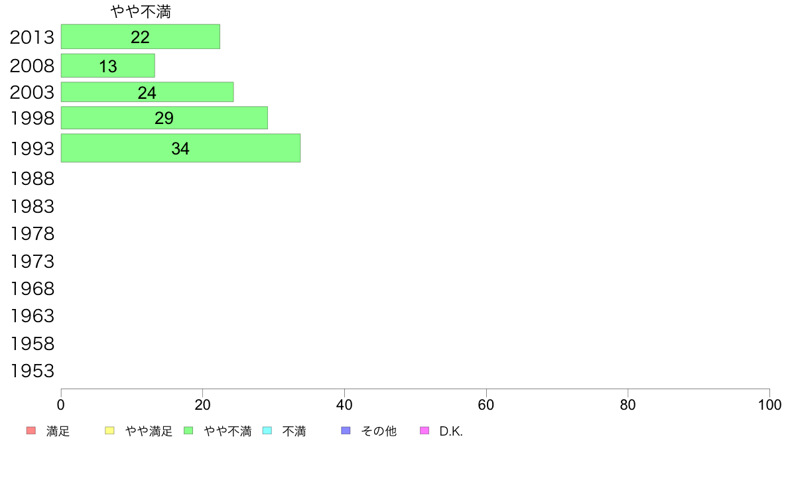Click the yellow やや満足 legend swatch
Image resolution: width=788 pixels, height=488 pixels.
[109, 431]
